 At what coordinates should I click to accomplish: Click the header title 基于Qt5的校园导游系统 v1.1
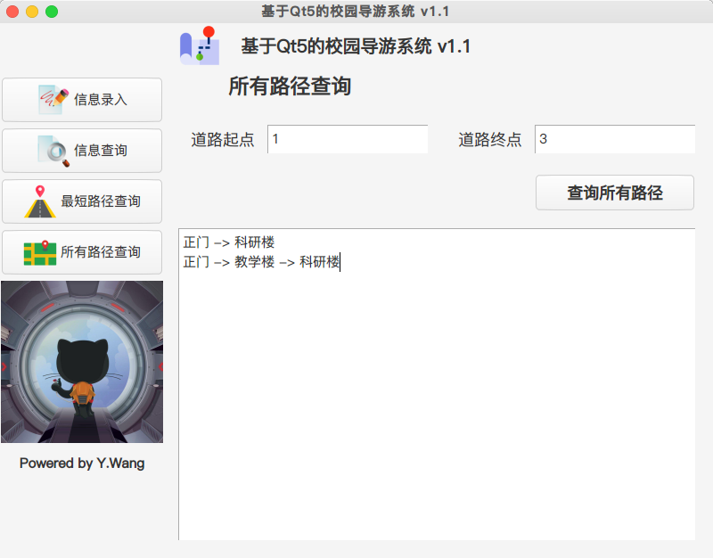356,46
